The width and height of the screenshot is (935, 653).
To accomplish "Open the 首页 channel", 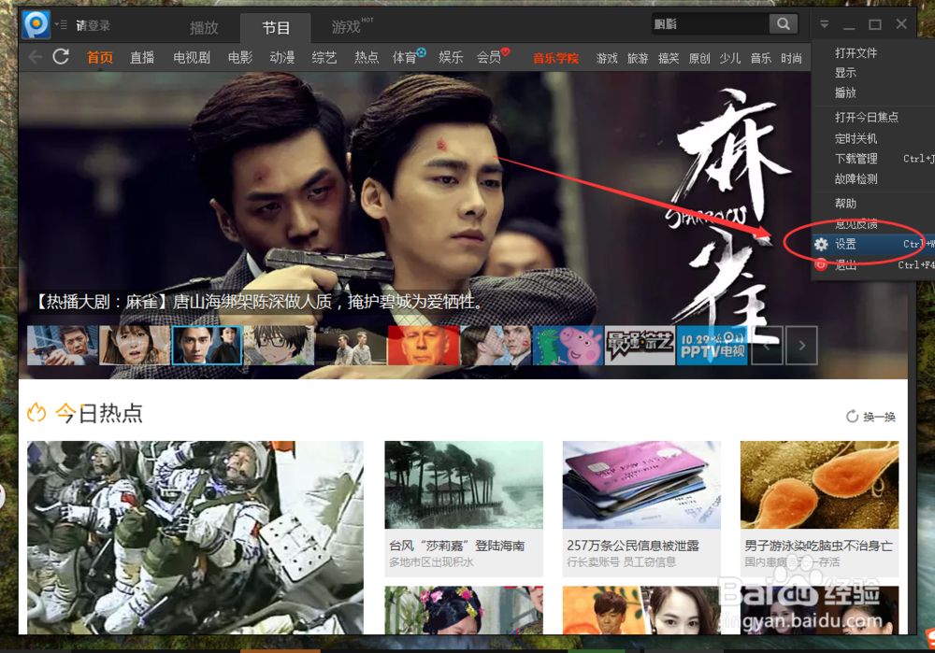I will click(x=100, y=58).
